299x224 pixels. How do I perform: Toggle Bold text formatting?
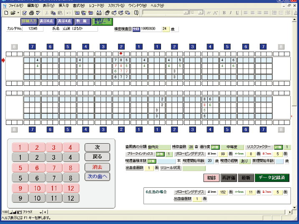click(x=224, y=13)
